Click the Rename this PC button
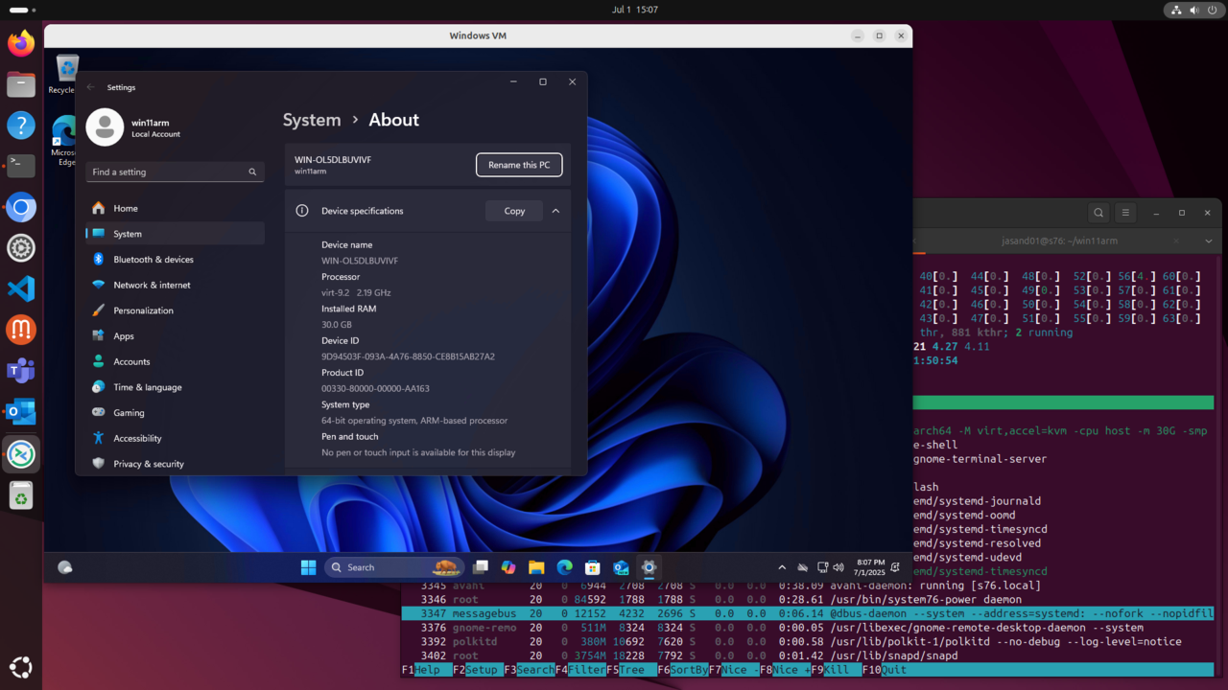Screen dimensions: 1228x690 point(519,165)
